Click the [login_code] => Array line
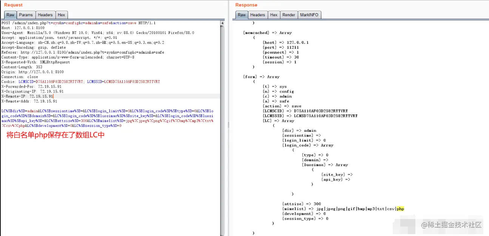 [307, 145]
